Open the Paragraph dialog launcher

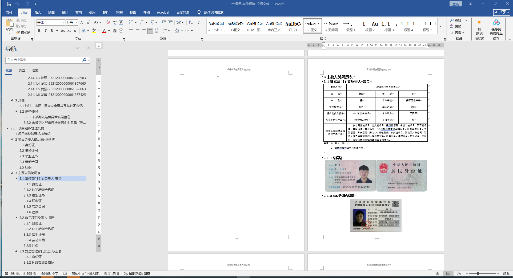click(202, 39)
